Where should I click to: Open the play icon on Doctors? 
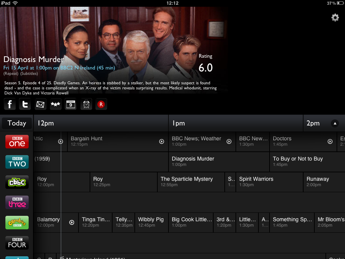[x=330, y=142]
